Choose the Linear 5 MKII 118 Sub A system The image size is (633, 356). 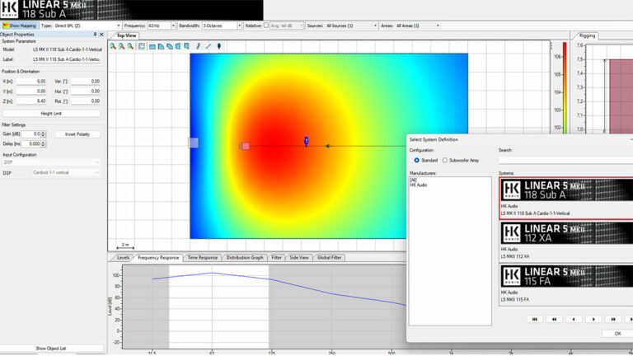point(566,198)
